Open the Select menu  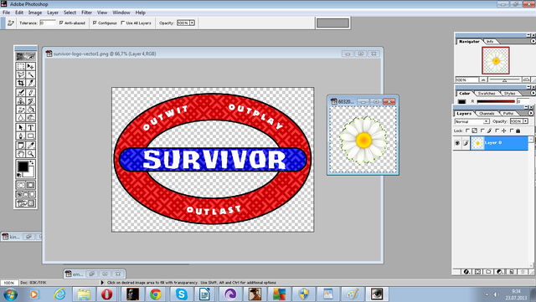point(70,13)
